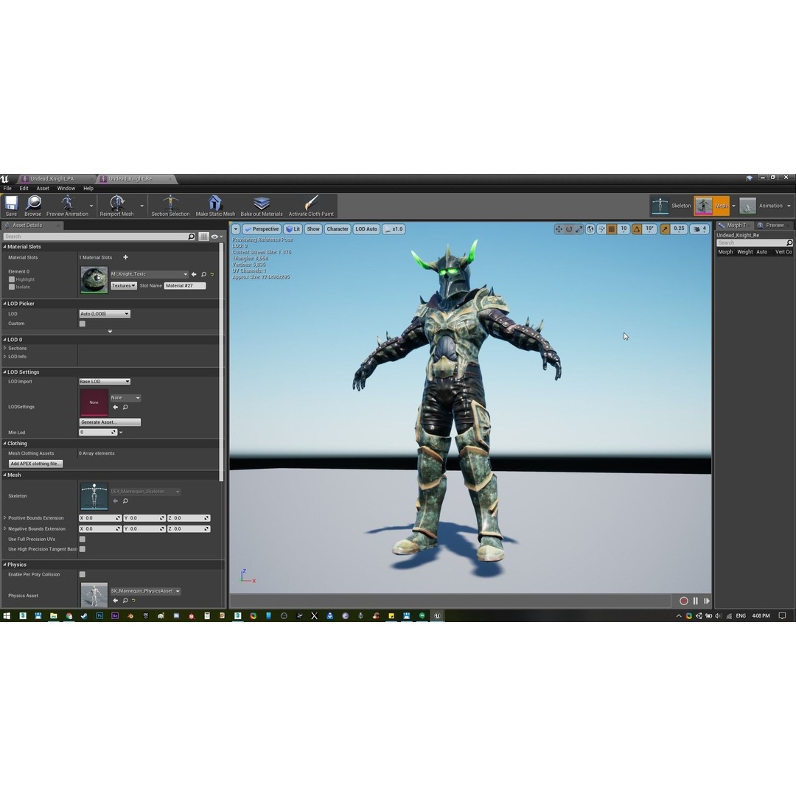The width and height of the screenshot is (796, 796).
Task: Click the Perspective viewport button
Action: 262,229
